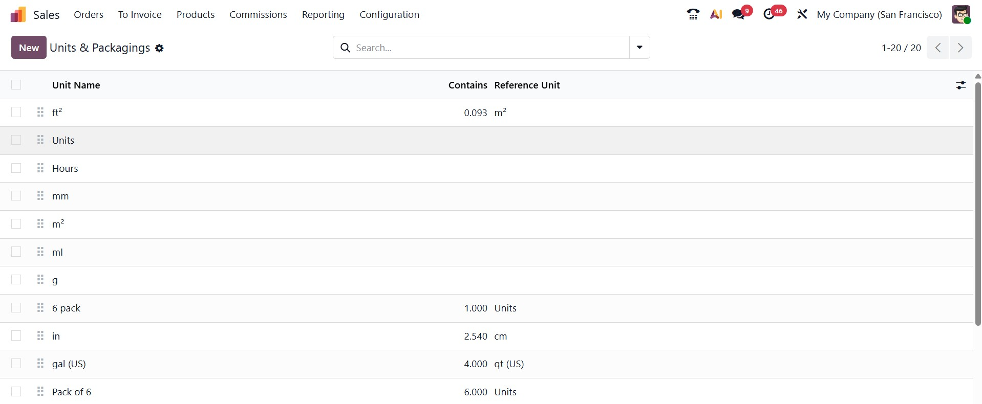Click drag handle of ft² row
The height and width of the screenshot is (404, 982).
40,113
